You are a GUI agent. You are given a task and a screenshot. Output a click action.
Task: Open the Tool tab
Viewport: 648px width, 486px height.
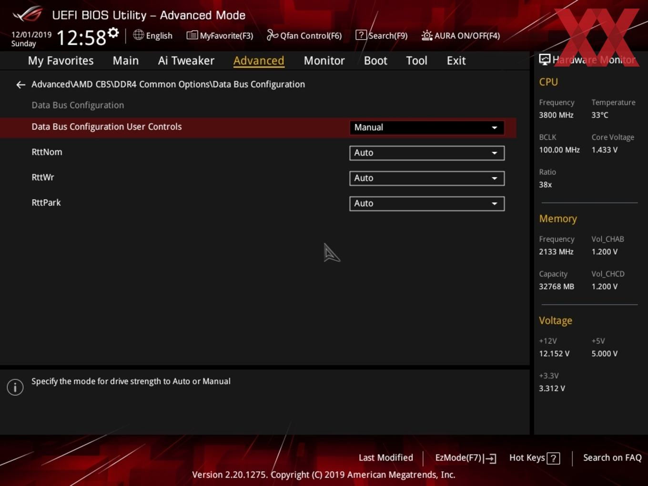(x=416, y=61)
